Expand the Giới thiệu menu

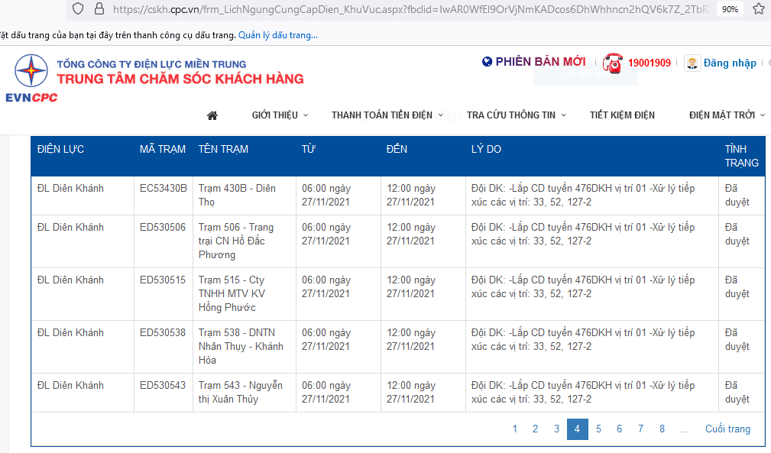280,115
